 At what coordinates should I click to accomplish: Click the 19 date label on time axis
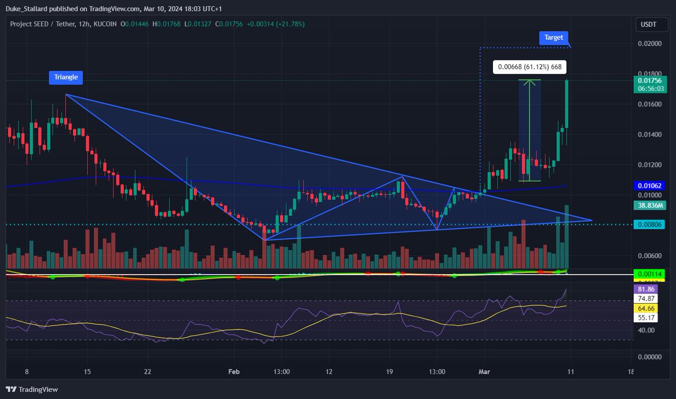(x=390, y=372)
